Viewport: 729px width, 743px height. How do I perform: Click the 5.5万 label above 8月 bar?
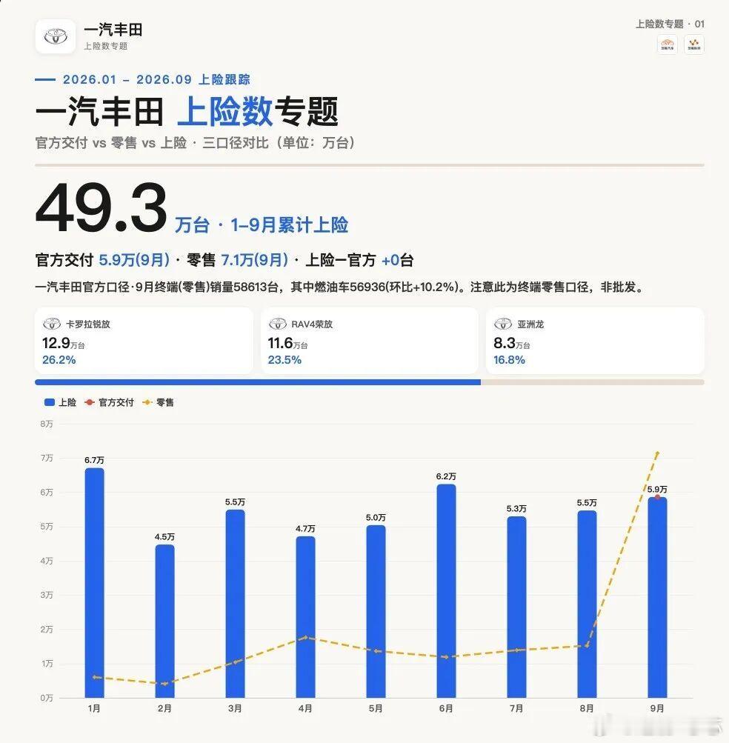click(587, 503)
